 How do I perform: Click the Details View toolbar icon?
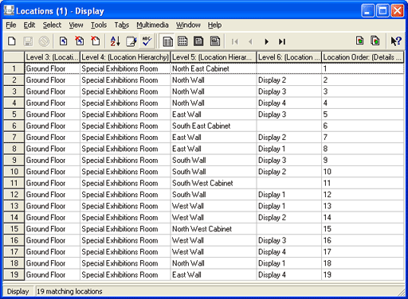(x=215, y=41)
